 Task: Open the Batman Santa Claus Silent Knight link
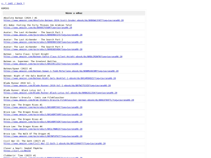point(63,57)
